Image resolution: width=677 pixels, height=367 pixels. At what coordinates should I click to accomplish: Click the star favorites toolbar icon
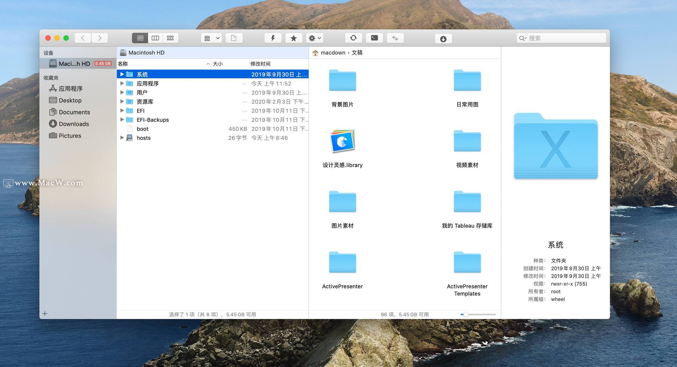[293, 38]
